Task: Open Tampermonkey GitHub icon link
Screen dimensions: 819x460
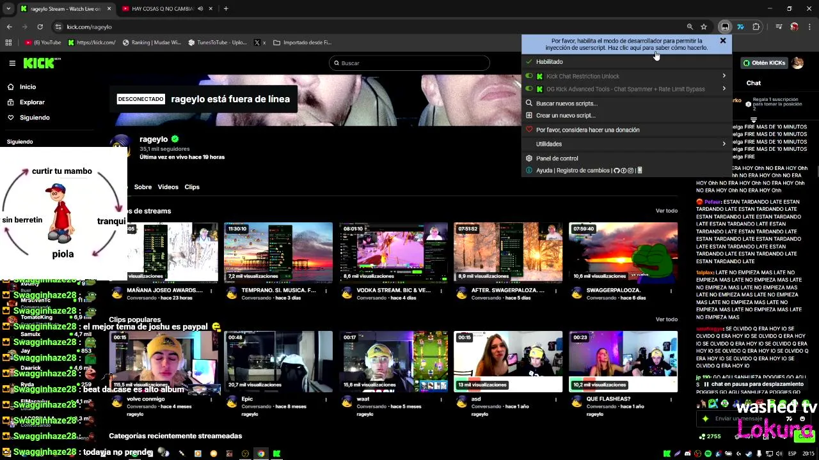Action: pyautogui.click(x=617, y=171)
